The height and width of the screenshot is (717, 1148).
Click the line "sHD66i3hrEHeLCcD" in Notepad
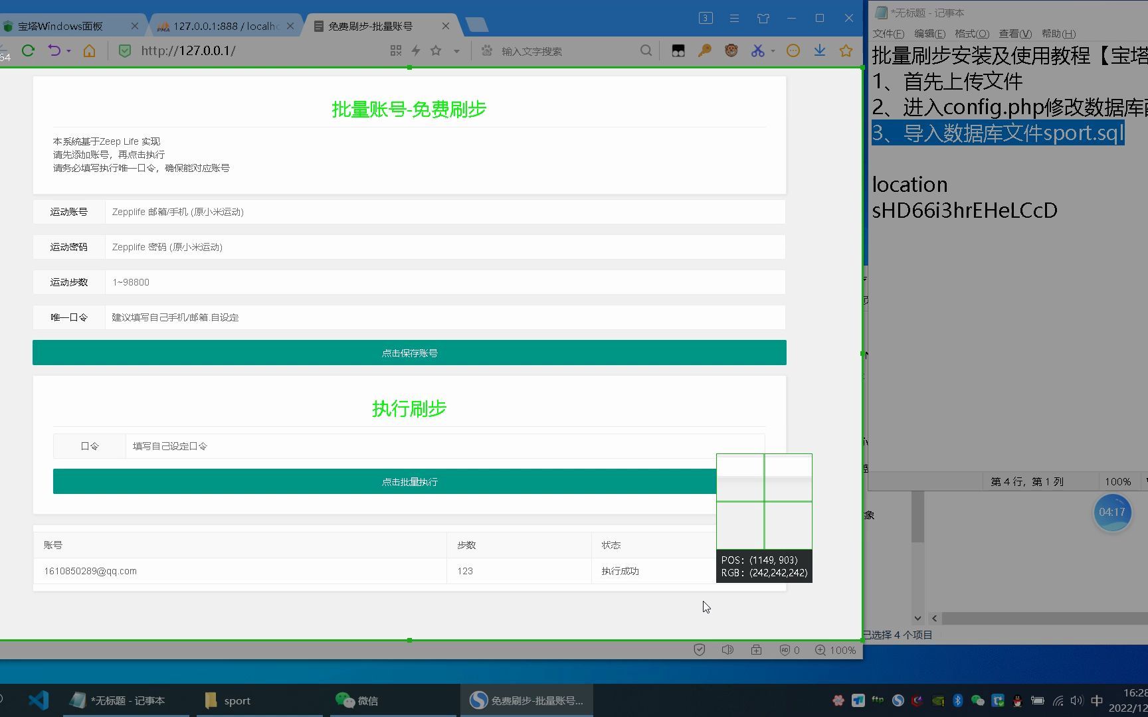coord(965,210)
